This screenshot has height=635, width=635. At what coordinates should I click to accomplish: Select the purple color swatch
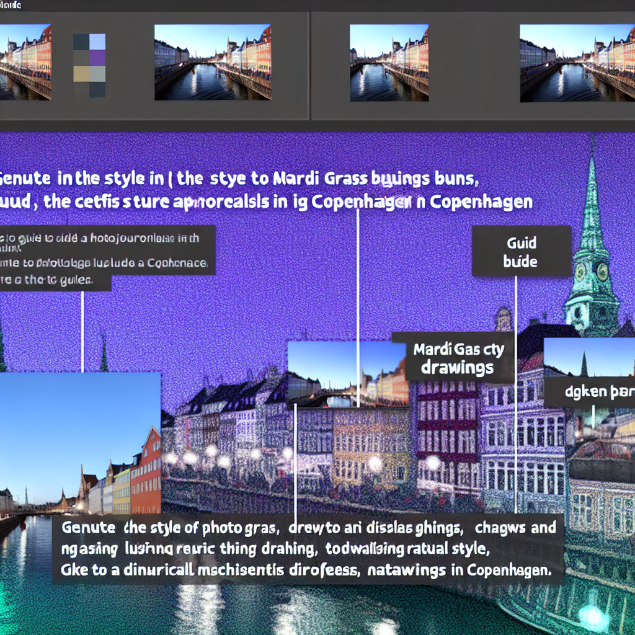point(97,58)
